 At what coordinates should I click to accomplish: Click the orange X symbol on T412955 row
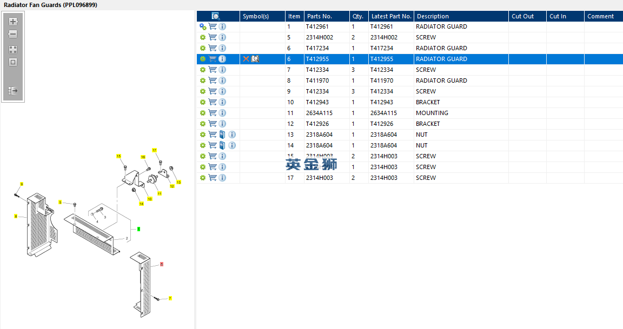pos(246,59)
